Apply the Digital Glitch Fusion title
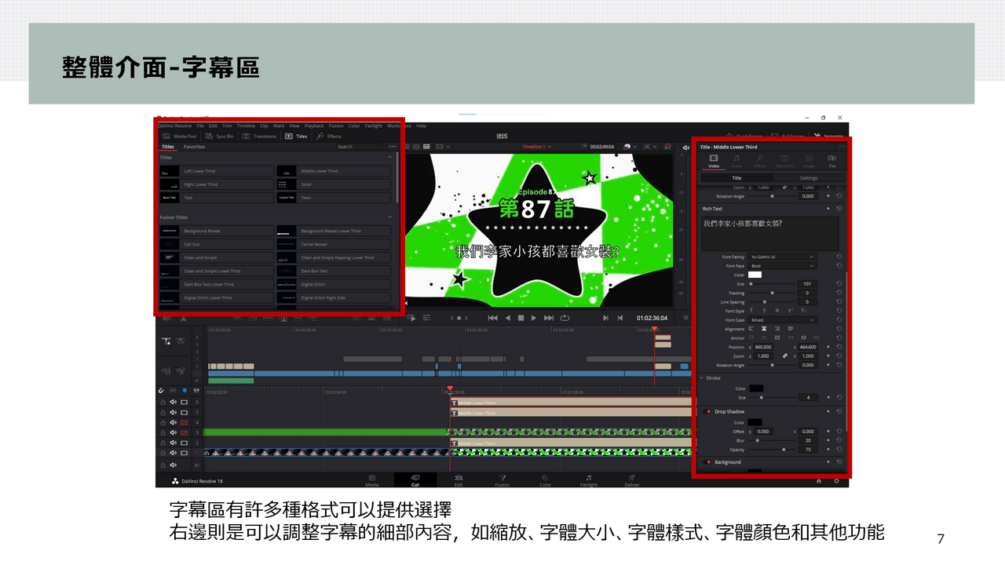This screenshot has height=565, width=1005. [x=313, y=284]
